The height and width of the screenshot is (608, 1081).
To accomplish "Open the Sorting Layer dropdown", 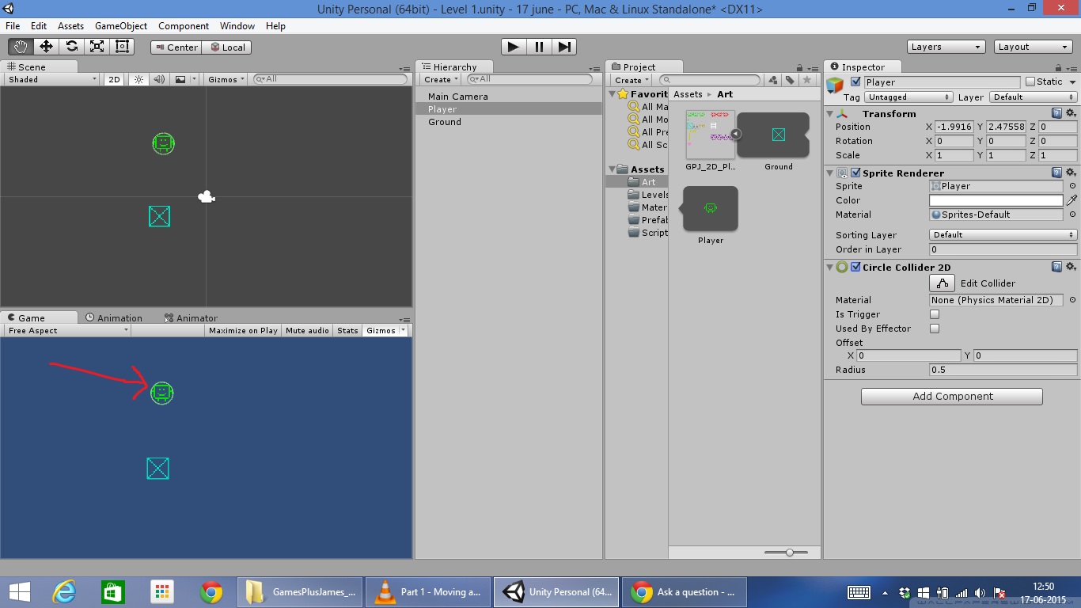I will (1003, 235).
